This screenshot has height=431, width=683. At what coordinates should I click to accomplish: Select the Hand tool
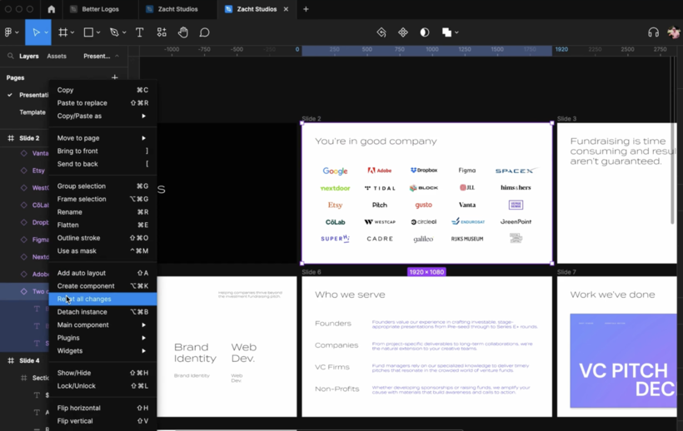coord(183,32)
